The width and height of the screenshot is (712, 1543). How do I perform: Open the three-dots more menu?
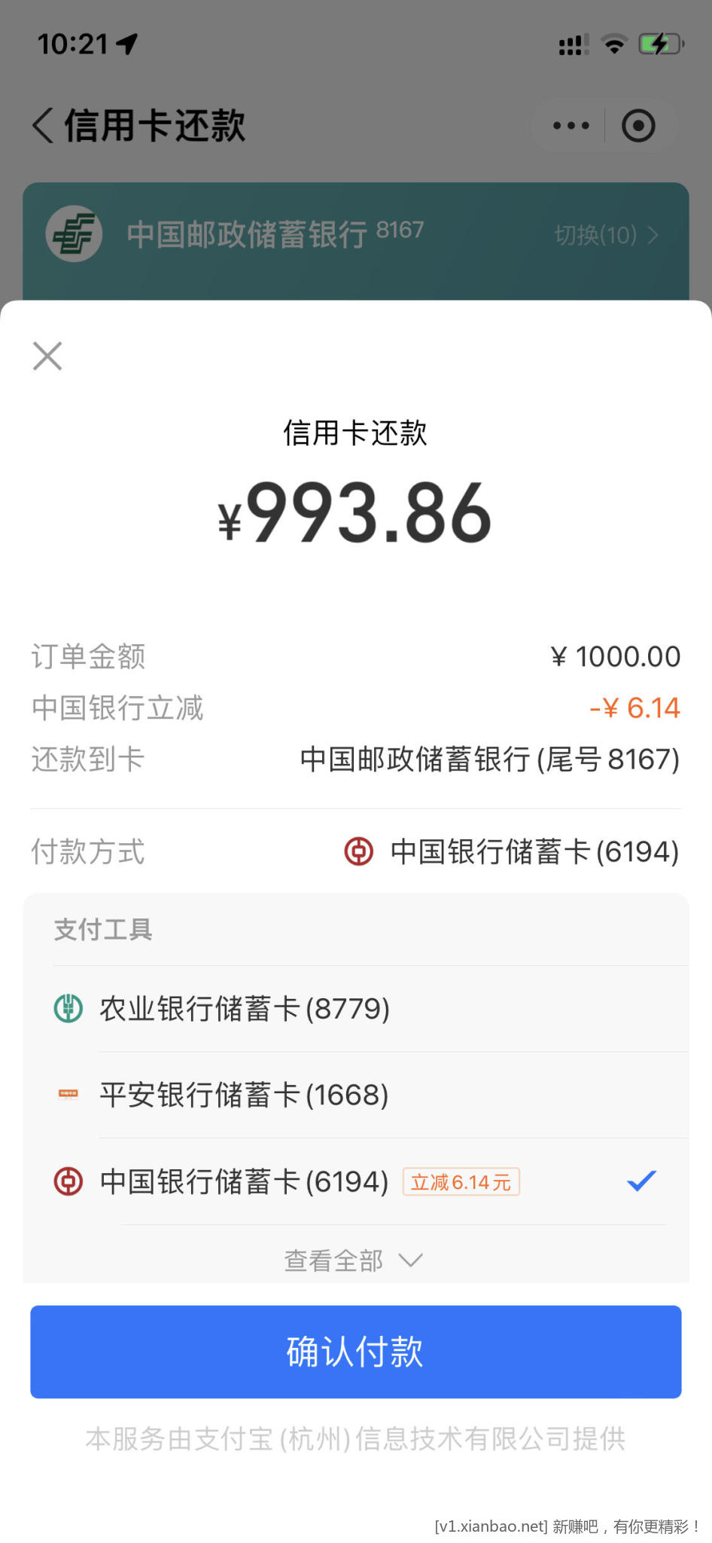coord(571,126)
